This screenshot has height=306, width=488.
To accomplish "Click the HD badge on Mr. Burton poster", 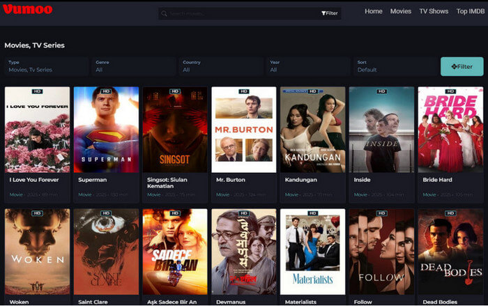I will pos(244,91).
